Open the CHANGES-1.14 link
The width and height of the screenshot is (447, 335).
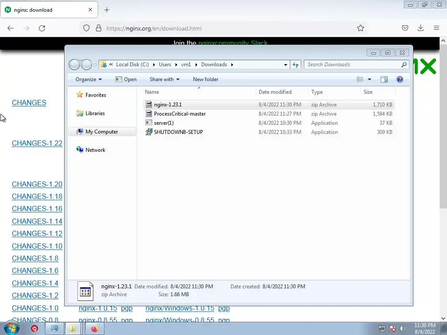coord(37,221)
